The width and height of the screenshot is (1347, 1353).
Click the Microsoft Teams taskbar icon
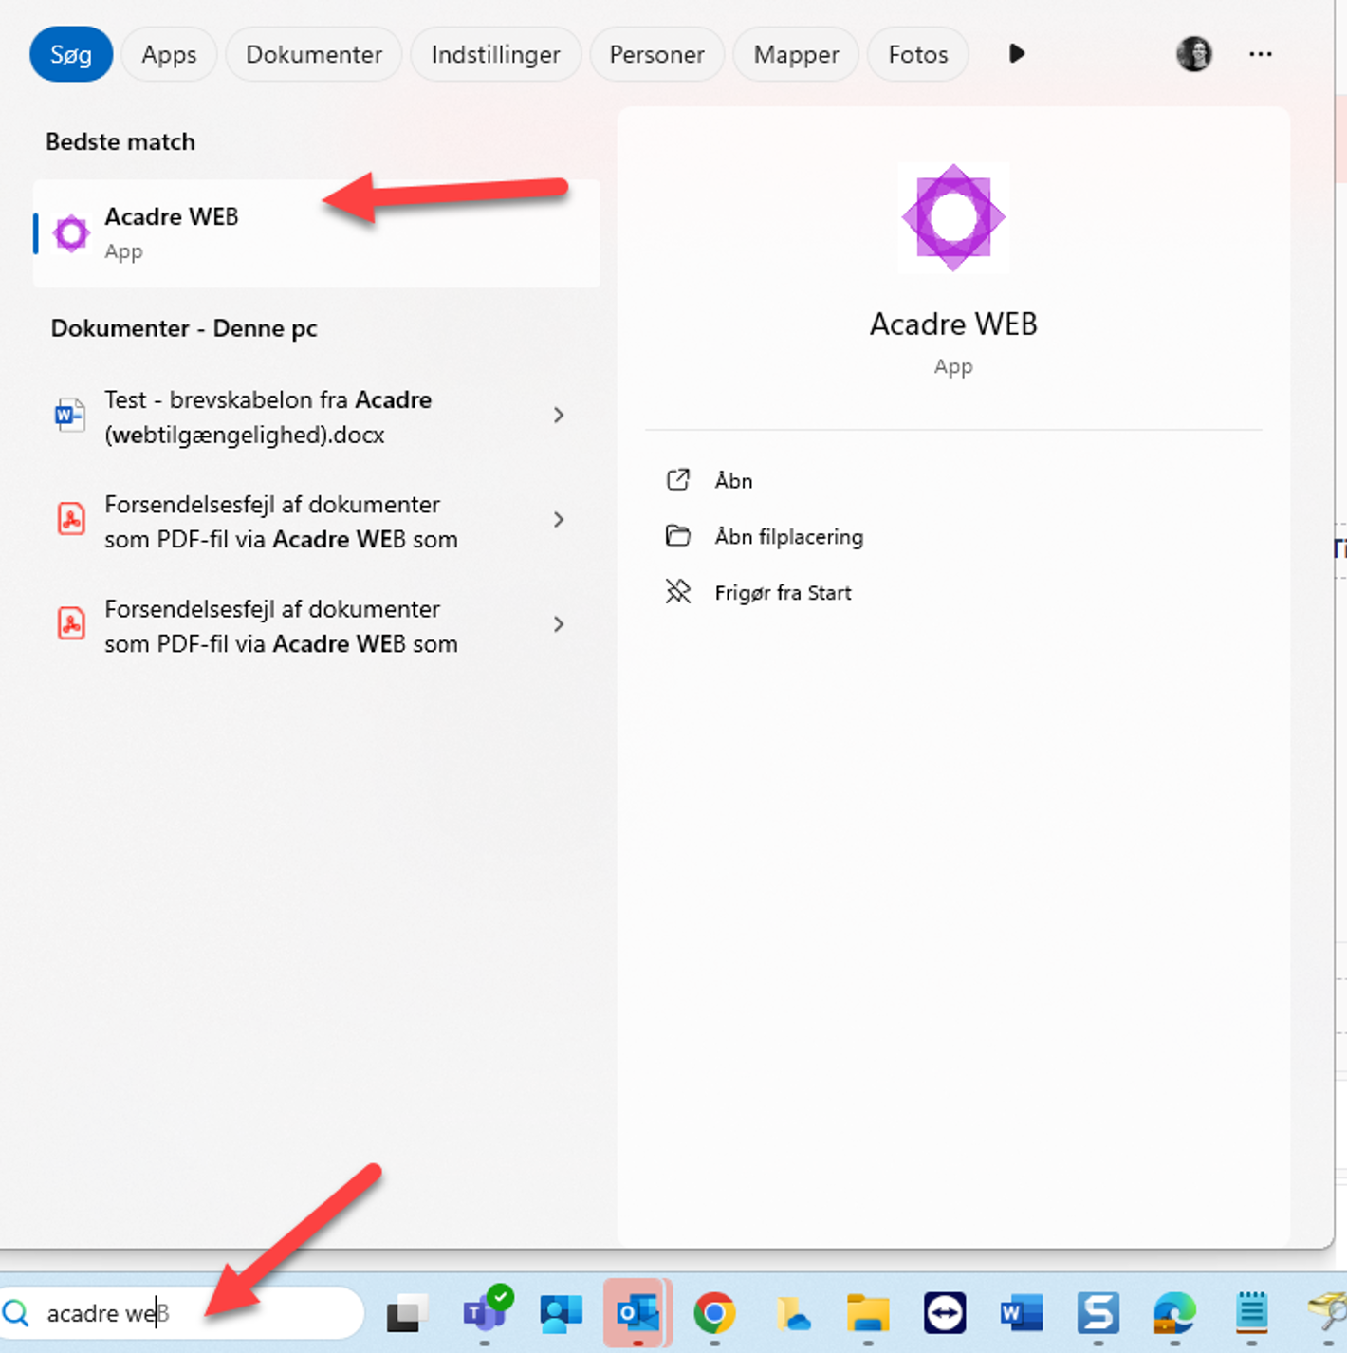[485, 1313]
